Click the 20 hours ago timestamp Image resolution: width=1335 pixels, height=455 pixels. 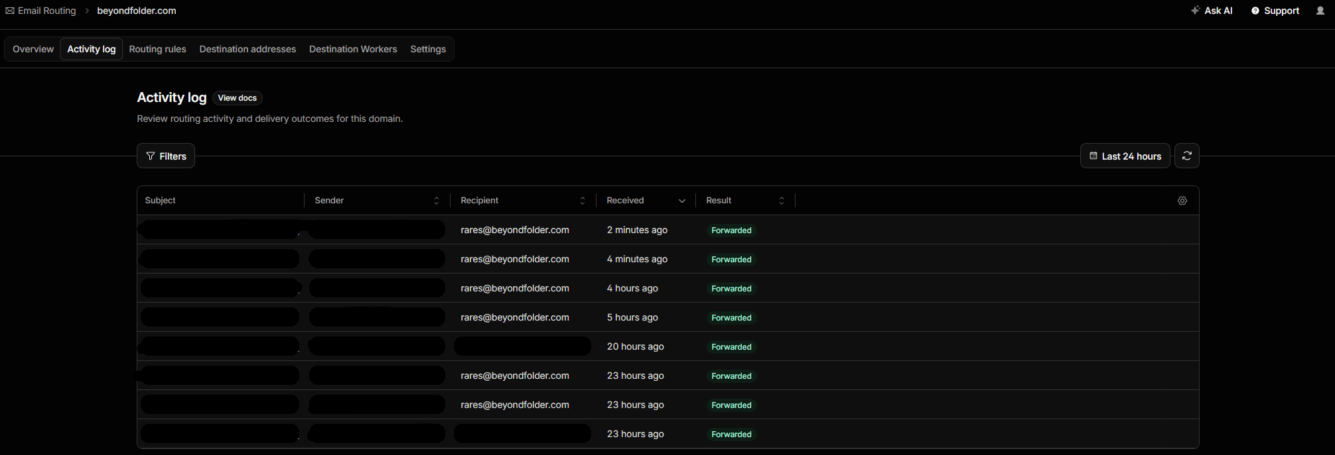tap(635, 346)
